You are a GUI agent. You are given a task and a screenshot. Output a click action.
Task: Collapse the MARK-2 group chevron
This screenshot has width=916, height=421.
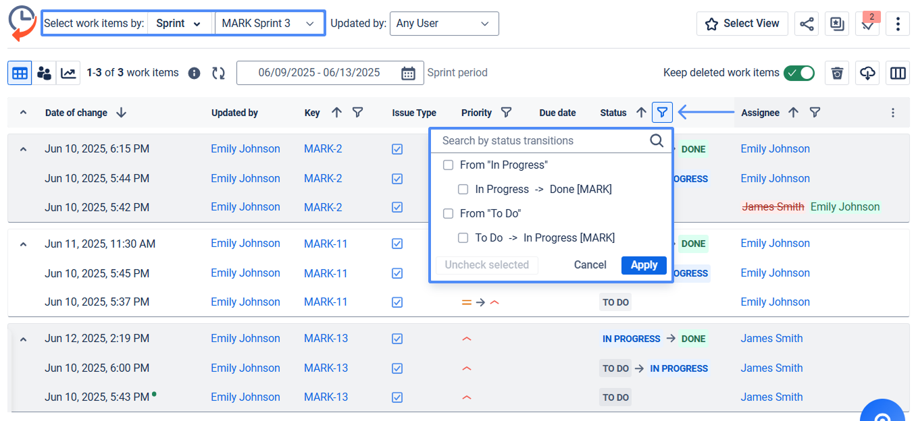click(23, 149)
